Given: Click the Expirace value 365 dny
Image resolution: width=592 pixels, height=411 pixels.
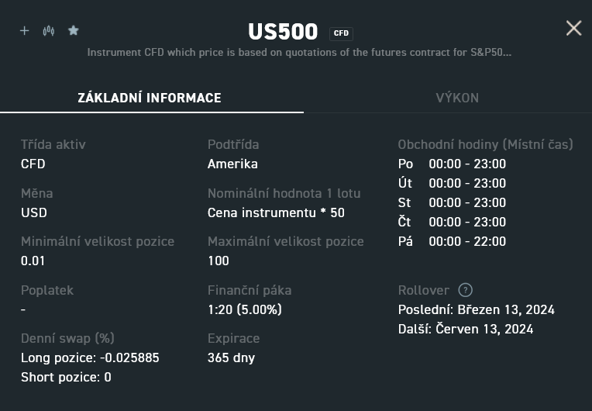Looking at the screenshot, I should coord(231,357).
